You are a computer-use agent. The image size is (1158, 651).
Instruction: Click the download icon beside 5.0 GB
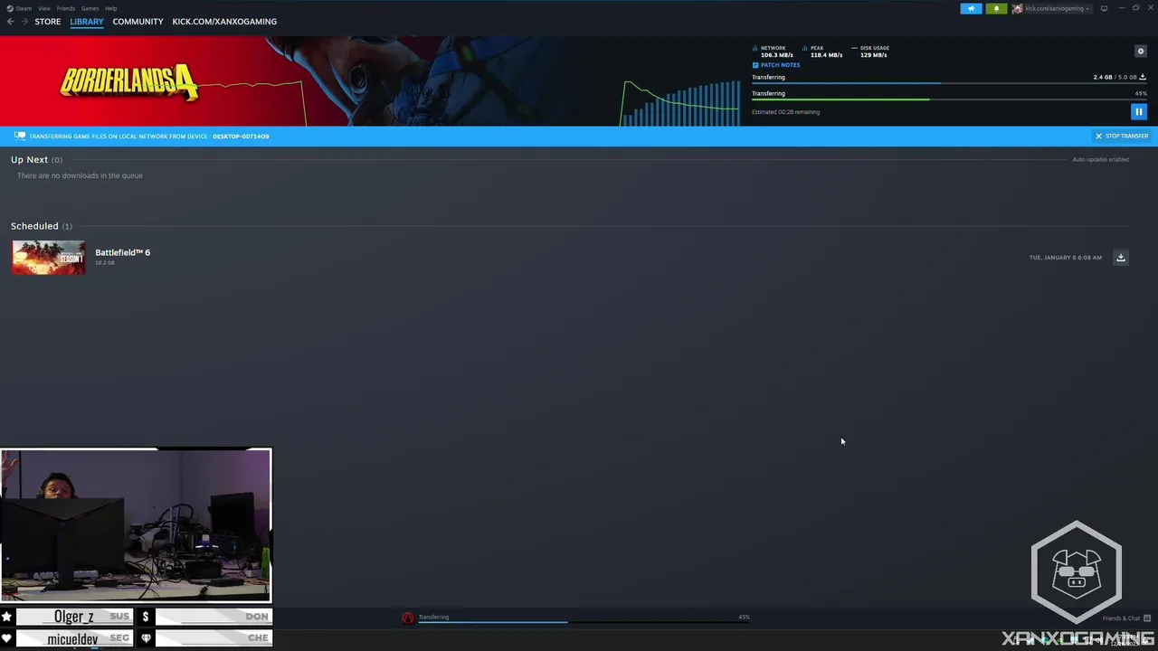pyautogui.click(x=1143, y=77)
